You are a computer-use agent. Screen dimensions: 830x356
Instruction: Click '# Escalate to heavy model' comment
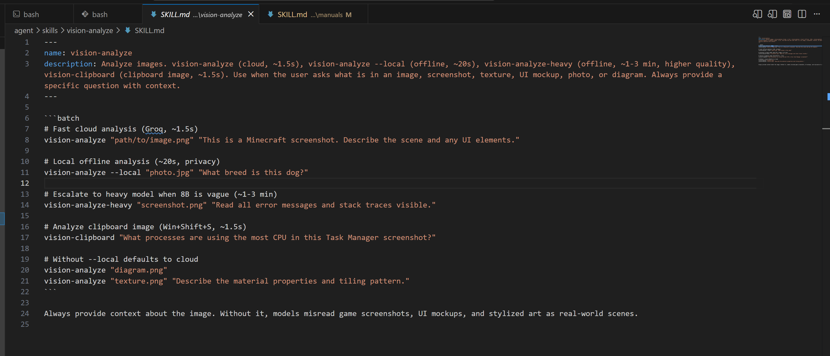tap(161, 195)
